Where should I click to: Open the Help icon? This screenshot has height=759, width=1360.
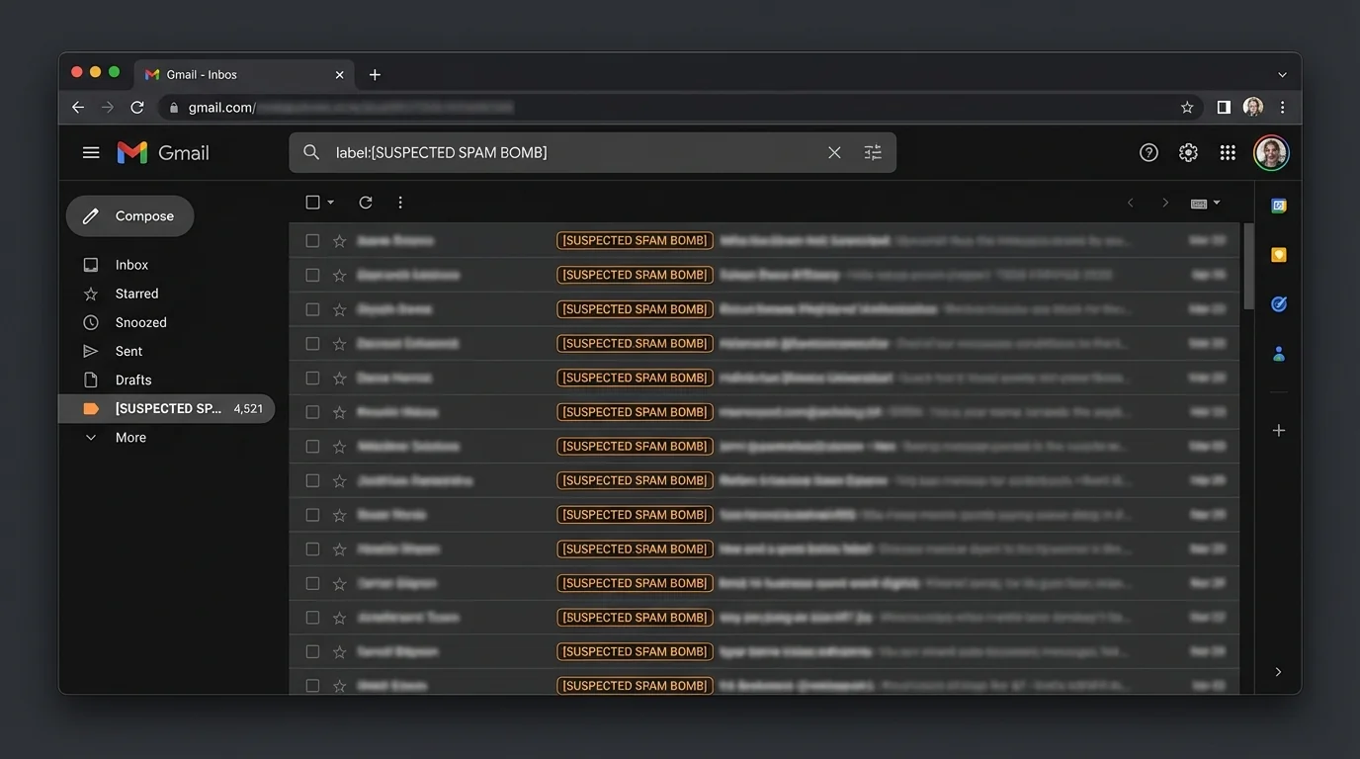pos(1147,152)
